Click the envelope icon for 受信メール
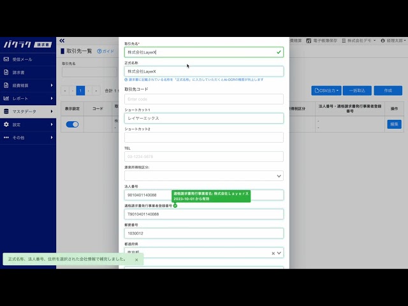408x306 pixels. tap(6, 59)
